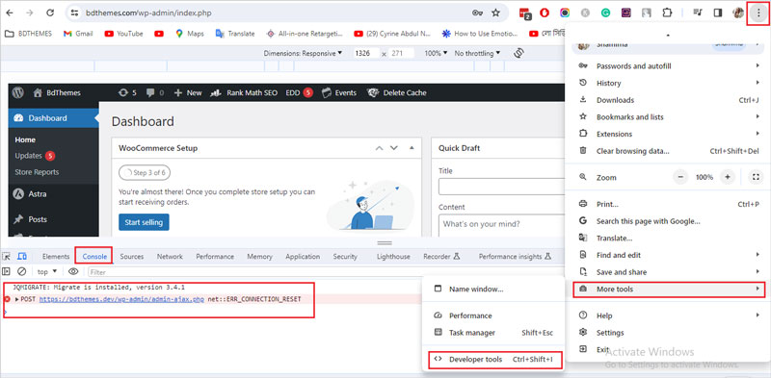This screenshot has width=771, height=378.
Task: Move WooCommerce Setup panel up arrow
Action: [x=379, y=148]
